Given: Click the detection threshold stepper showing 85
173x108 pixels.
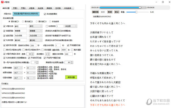Looking at the screenshot, I should click(69, 62).
